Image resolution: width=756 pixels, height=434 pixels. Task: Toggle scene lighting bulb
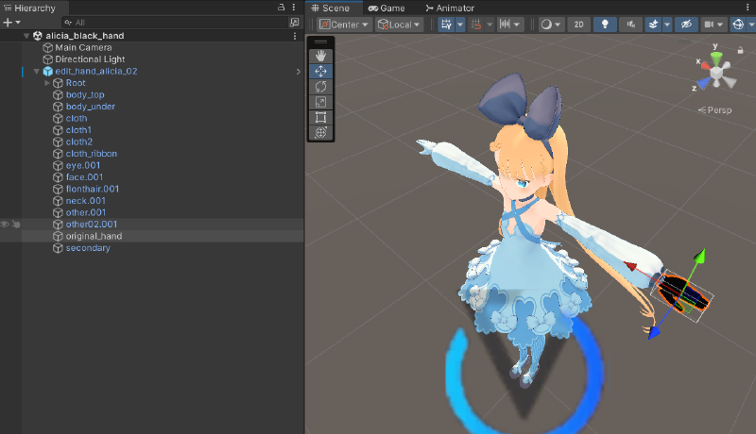click(606, 25)
